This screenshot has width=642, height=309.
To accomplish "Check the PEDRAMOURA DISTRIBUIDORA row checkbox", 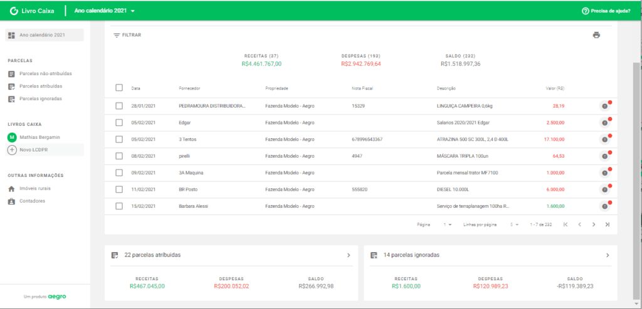I will (x=119, y=106).
